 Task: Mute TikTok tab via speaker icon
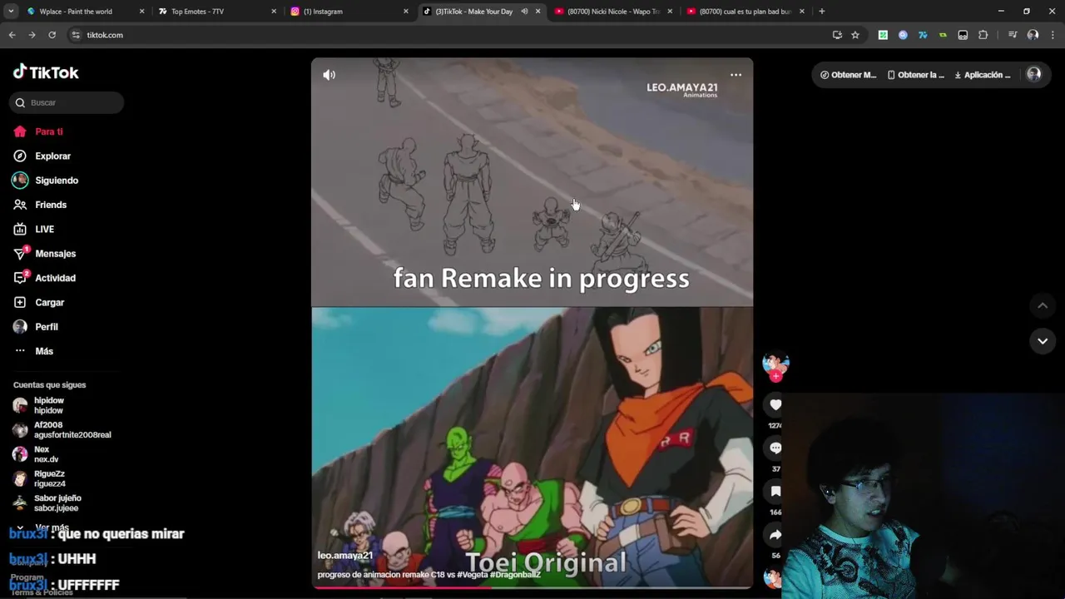coord(524,12)
